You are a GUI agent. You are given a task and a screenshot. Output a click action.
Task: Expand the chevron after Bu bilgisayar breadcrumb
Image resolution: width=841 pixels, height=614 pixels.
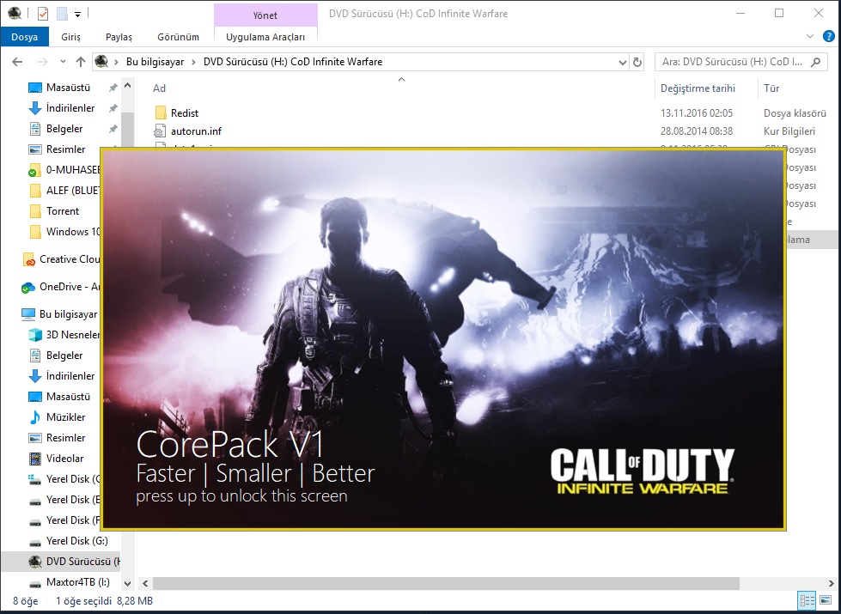click(x=193, y=62)
